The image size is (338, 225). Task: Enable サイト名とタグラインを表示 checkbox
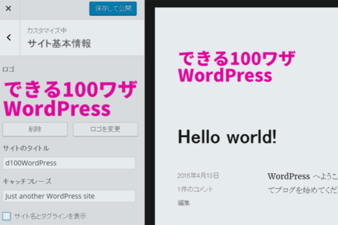point(6,216)
